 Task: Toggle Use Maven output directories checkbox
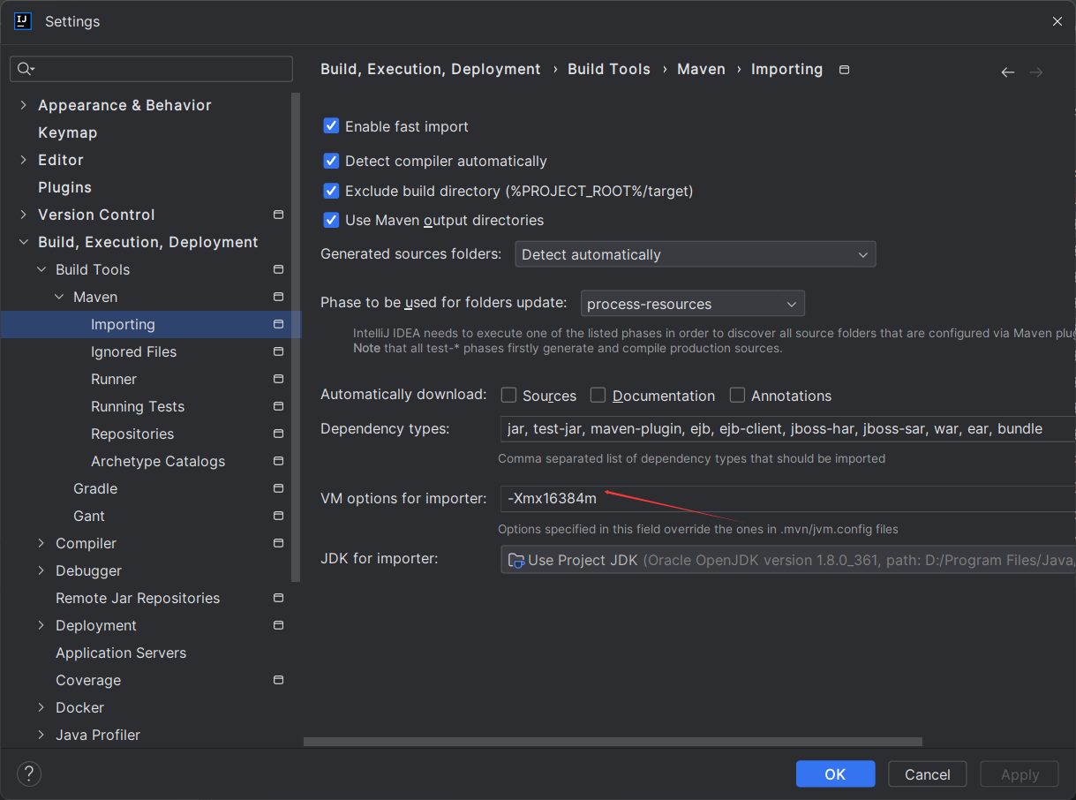(x=331, y=220)
